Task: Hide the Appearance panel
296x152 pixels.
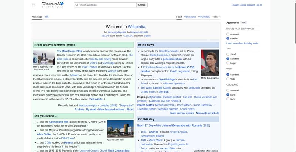Action: [x=244, y=23]
